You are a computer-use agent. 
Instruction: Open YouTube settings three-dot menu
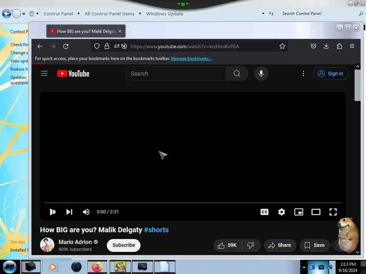[303, 73]
